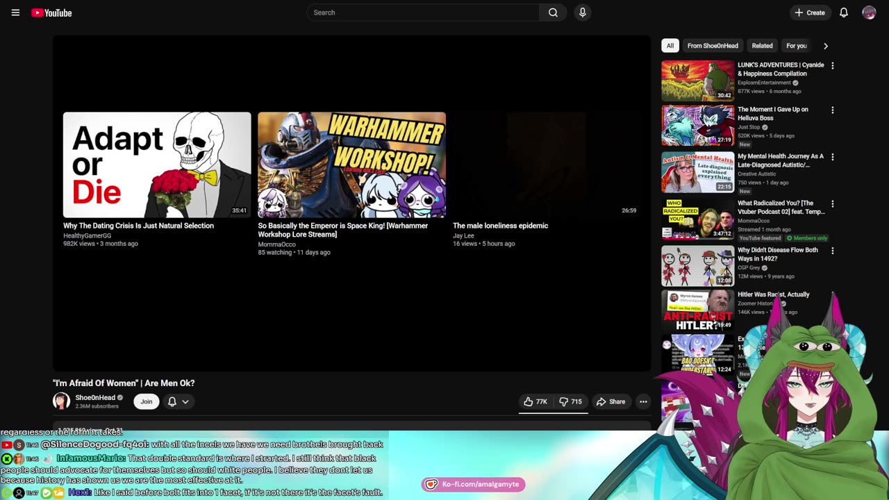
Task: Open Why The Dating Crisis video title
Action: 138,226
